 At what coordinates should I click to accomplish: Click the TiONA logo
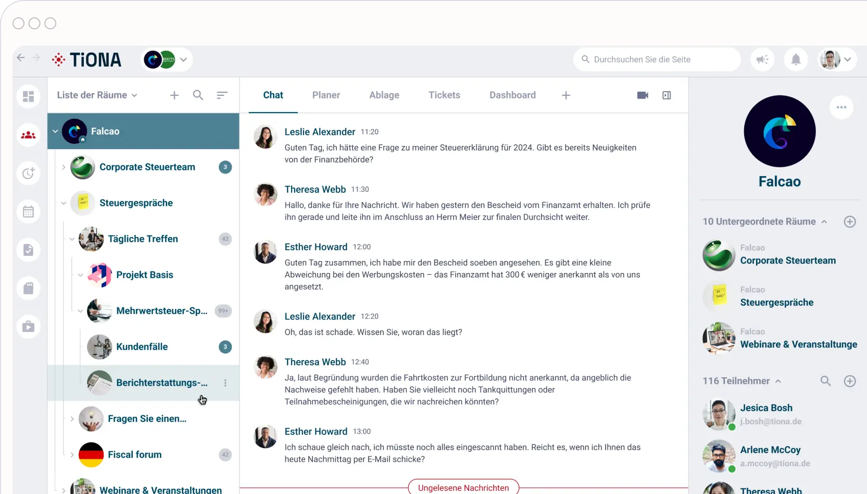tap(87, 60)
